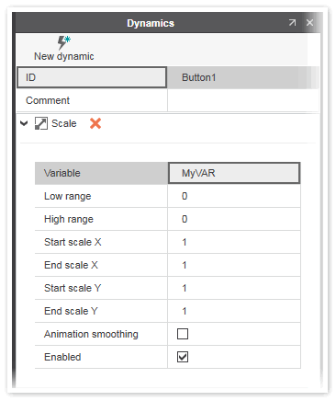Screen dimensions: 336x401
Task: Select the Button1 ID value
Action: 243,77
